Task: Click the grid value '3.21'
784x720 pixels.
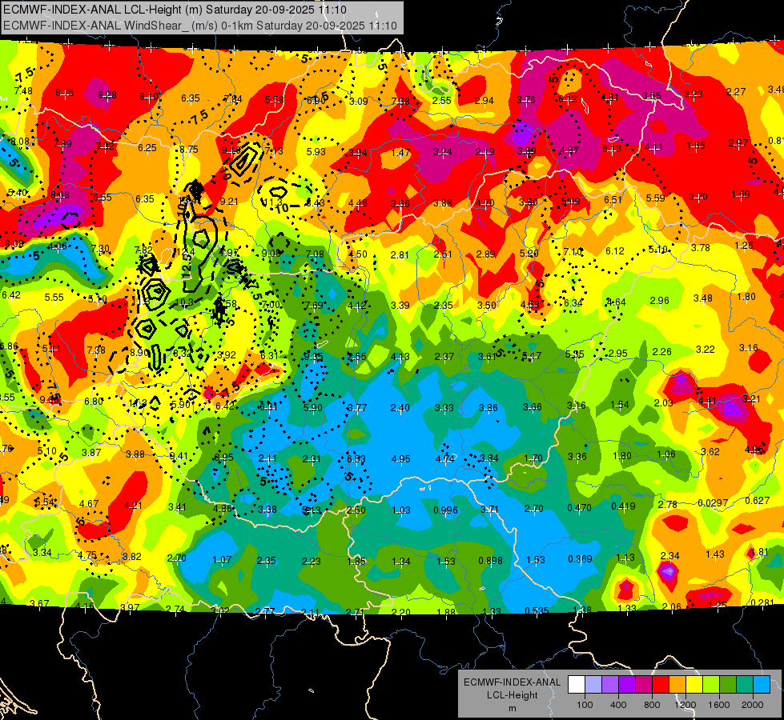Action: coord(751,398)
